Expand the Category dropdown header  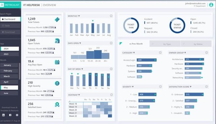tap(128, 53)
